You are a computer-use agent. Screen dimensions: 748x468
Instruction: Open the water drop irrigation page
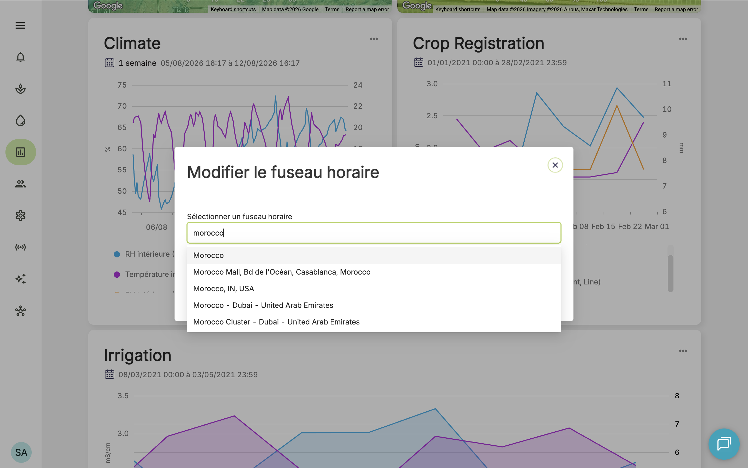21,120
